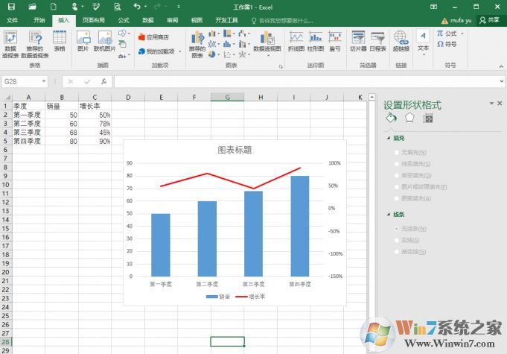Viewport: 507px width, 354px height.
Task: Collapse the ribbon with the up arrow
Action: (x=501, y=66)
